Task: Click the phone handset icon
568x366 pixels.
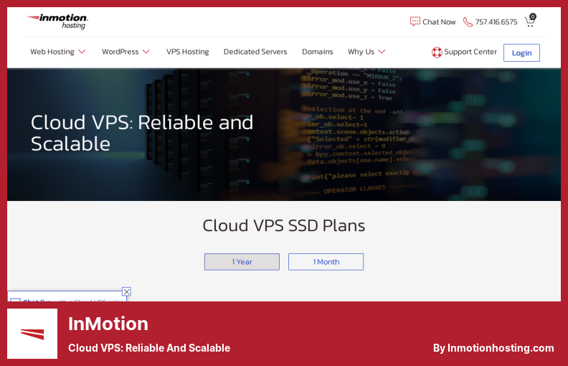Action: pyautogui.click(x=468, y=22)
